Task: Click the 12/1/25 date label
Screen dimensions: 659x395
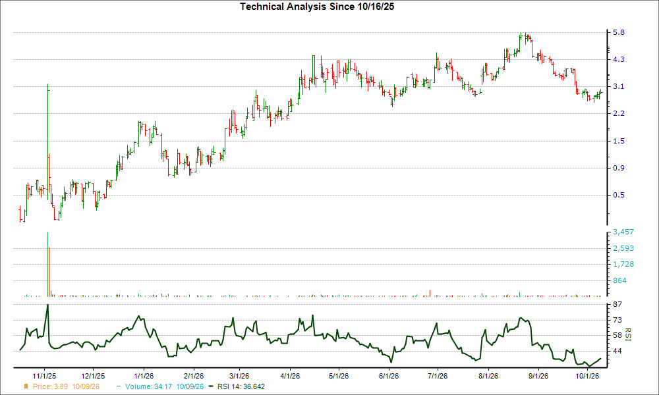Action: click(x=93, y=376)
